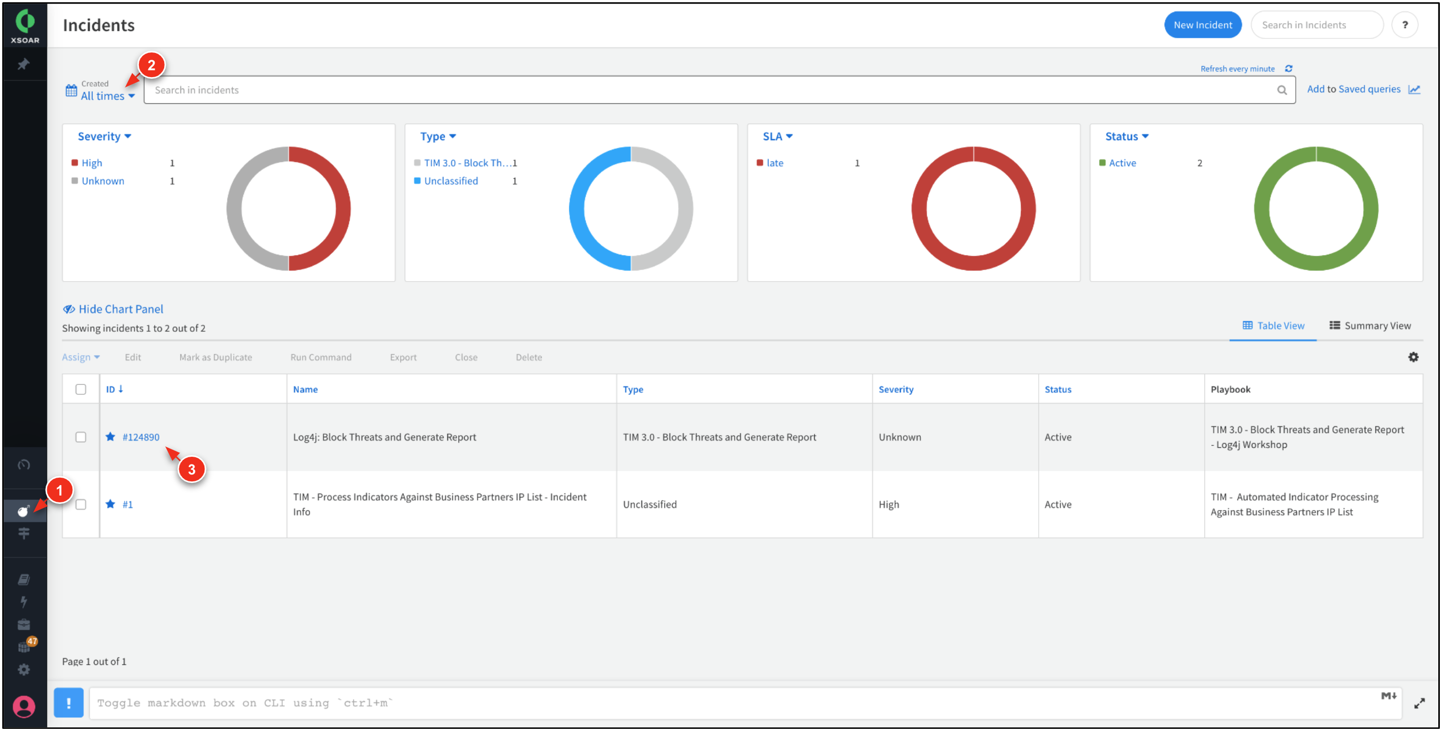Sort by the Name column header
The width and height of the screenshot is (1443, 732).
305,389
